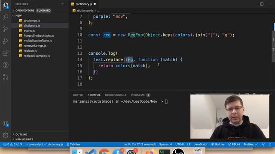Open the Terminal app in the Dock
Image resolution: width=275 pixels, height=154 pixels.
click(x=165, y=152)
